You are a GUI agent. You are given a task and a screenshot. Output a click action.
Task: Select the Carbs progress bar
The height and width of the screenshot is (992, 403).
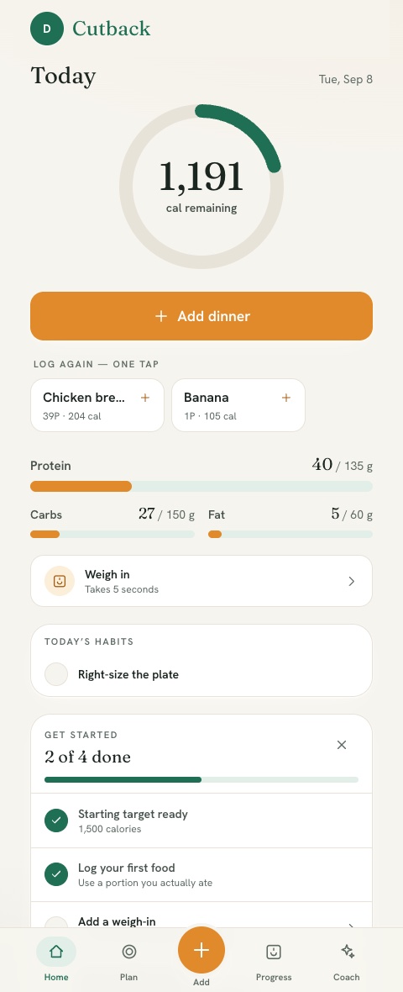coord(113,535)
